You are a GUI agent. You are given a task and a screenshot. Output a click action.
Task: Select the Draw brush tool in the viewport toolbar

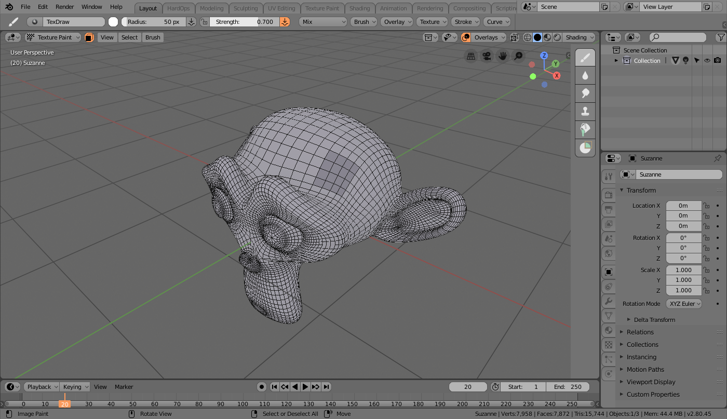tap(585, 58)
